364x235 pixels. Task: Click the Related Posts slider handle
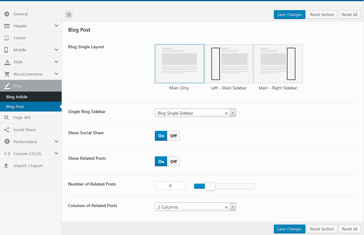tap(210, 186)
